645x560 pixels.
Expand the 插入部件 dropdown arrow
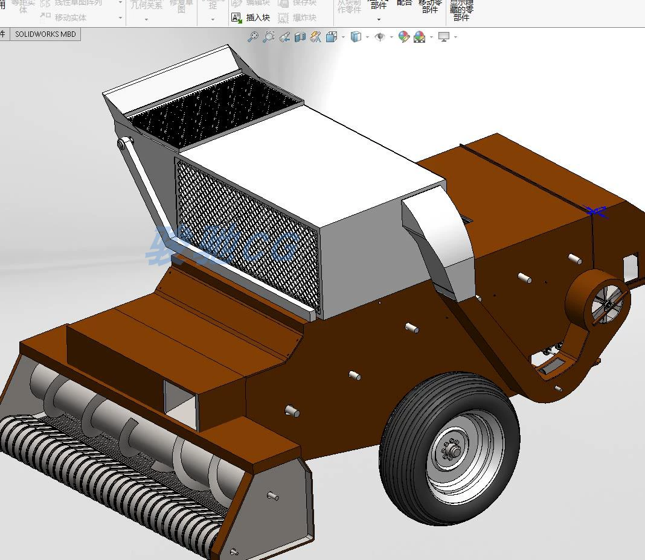point(379,19)
